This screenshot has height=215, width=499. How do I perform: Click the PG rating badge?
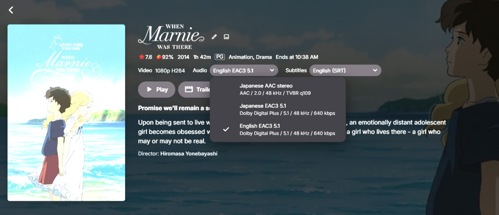pyautogui.click(x=220, y=57)
